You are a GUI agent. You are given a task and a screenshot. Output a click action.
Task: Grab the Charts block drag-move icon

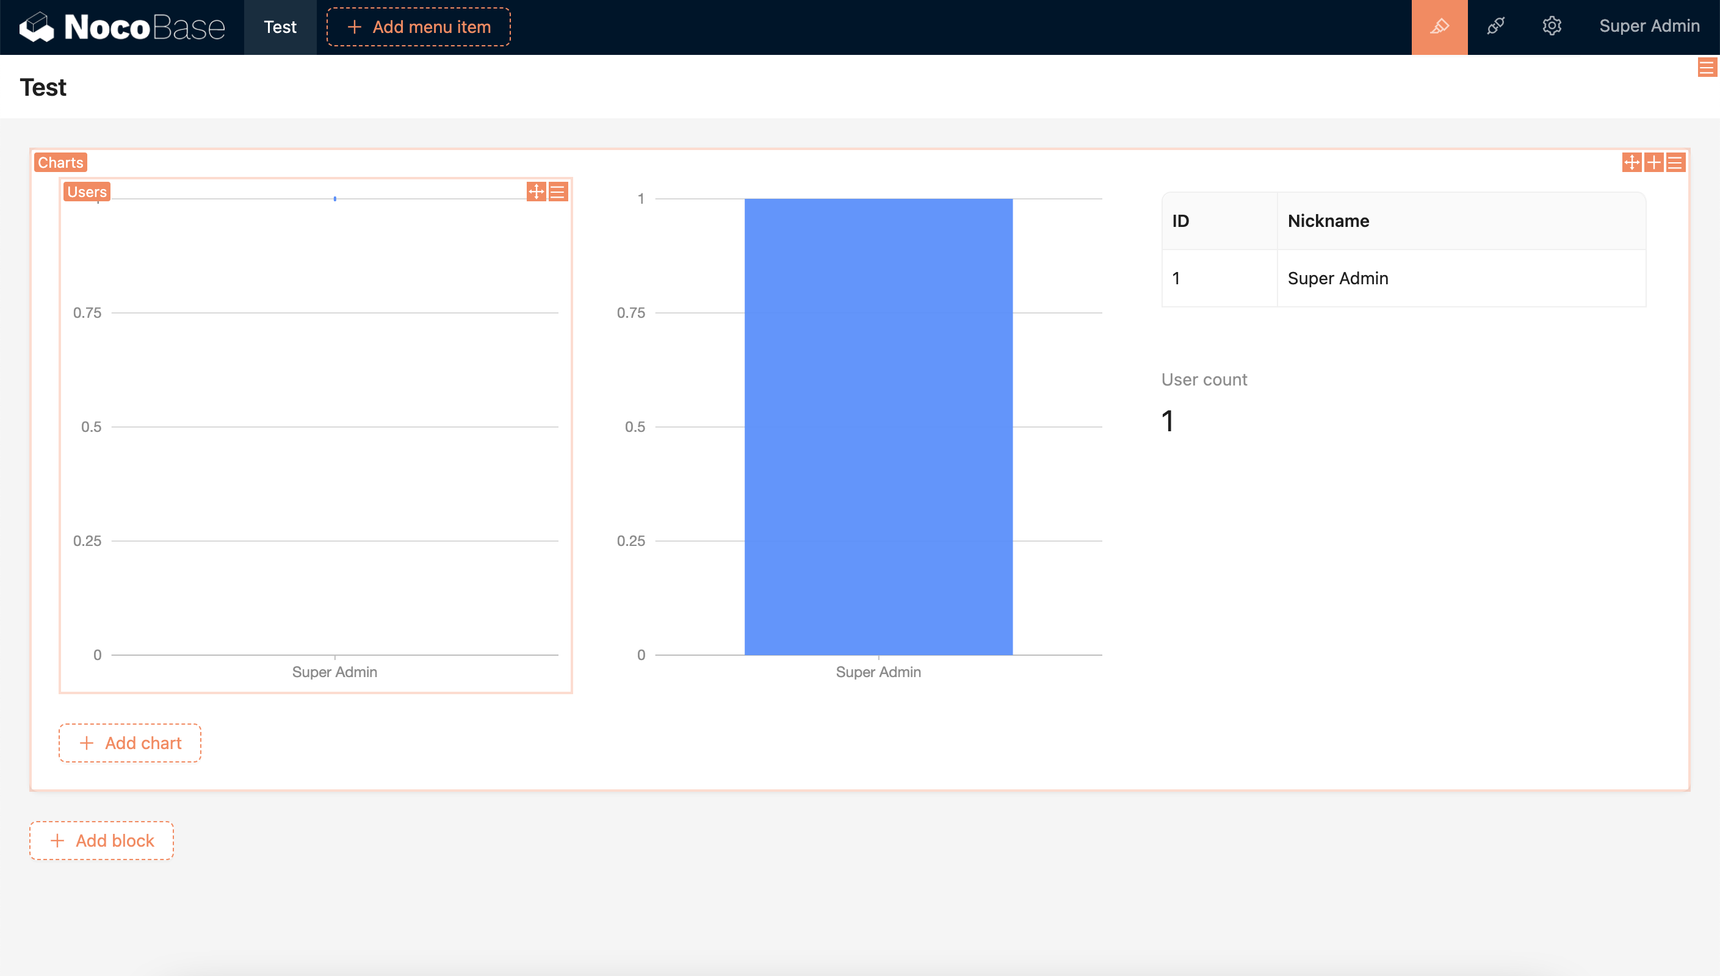[x=1631, y=163]
